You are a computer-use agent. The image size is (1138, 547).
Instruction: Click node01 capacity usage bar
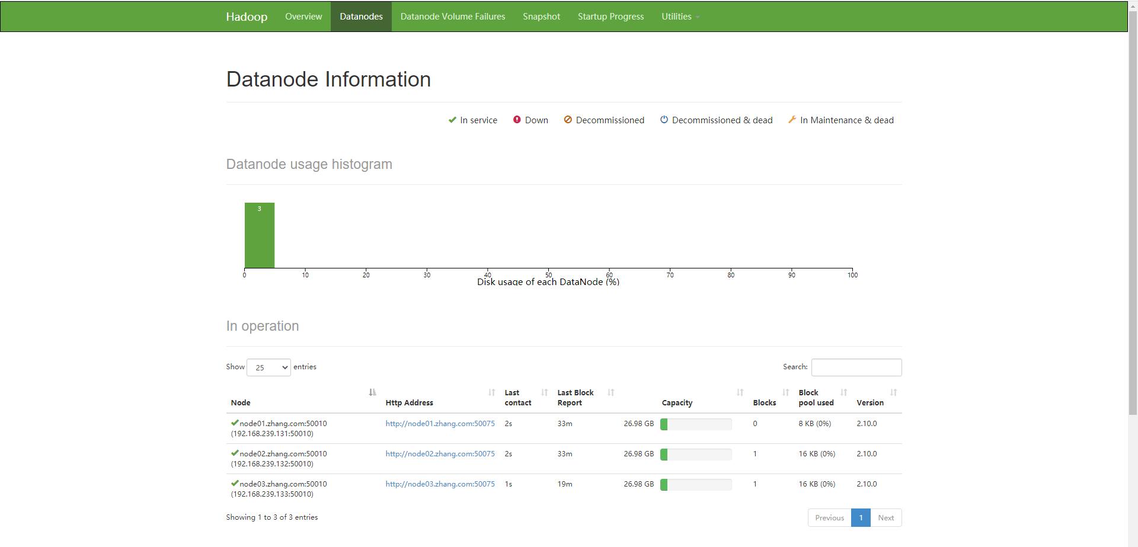[696, 424]
